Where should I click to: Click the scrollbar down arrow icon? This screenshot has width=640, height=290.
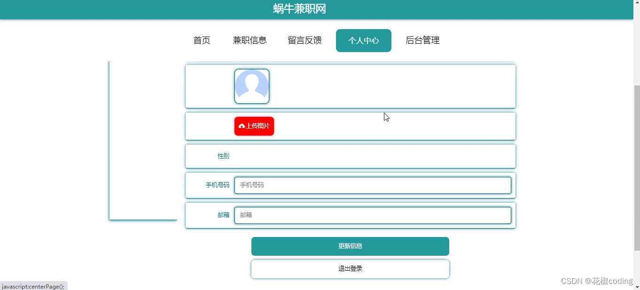point(637,287)
